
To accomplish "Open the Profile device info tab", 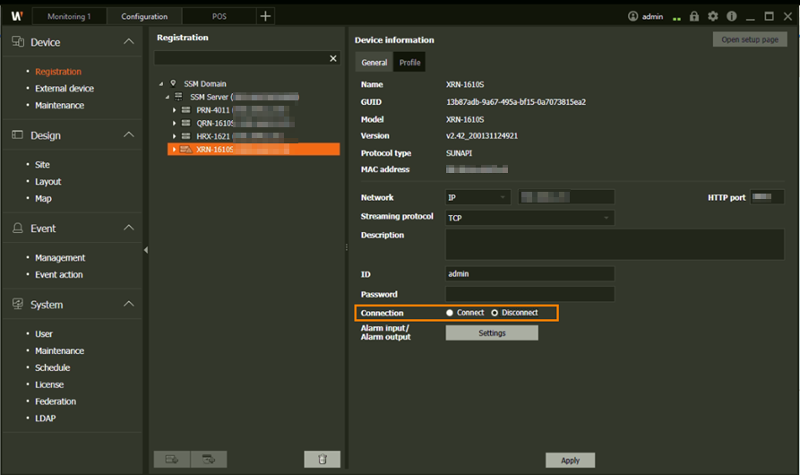I will [409, 62].
